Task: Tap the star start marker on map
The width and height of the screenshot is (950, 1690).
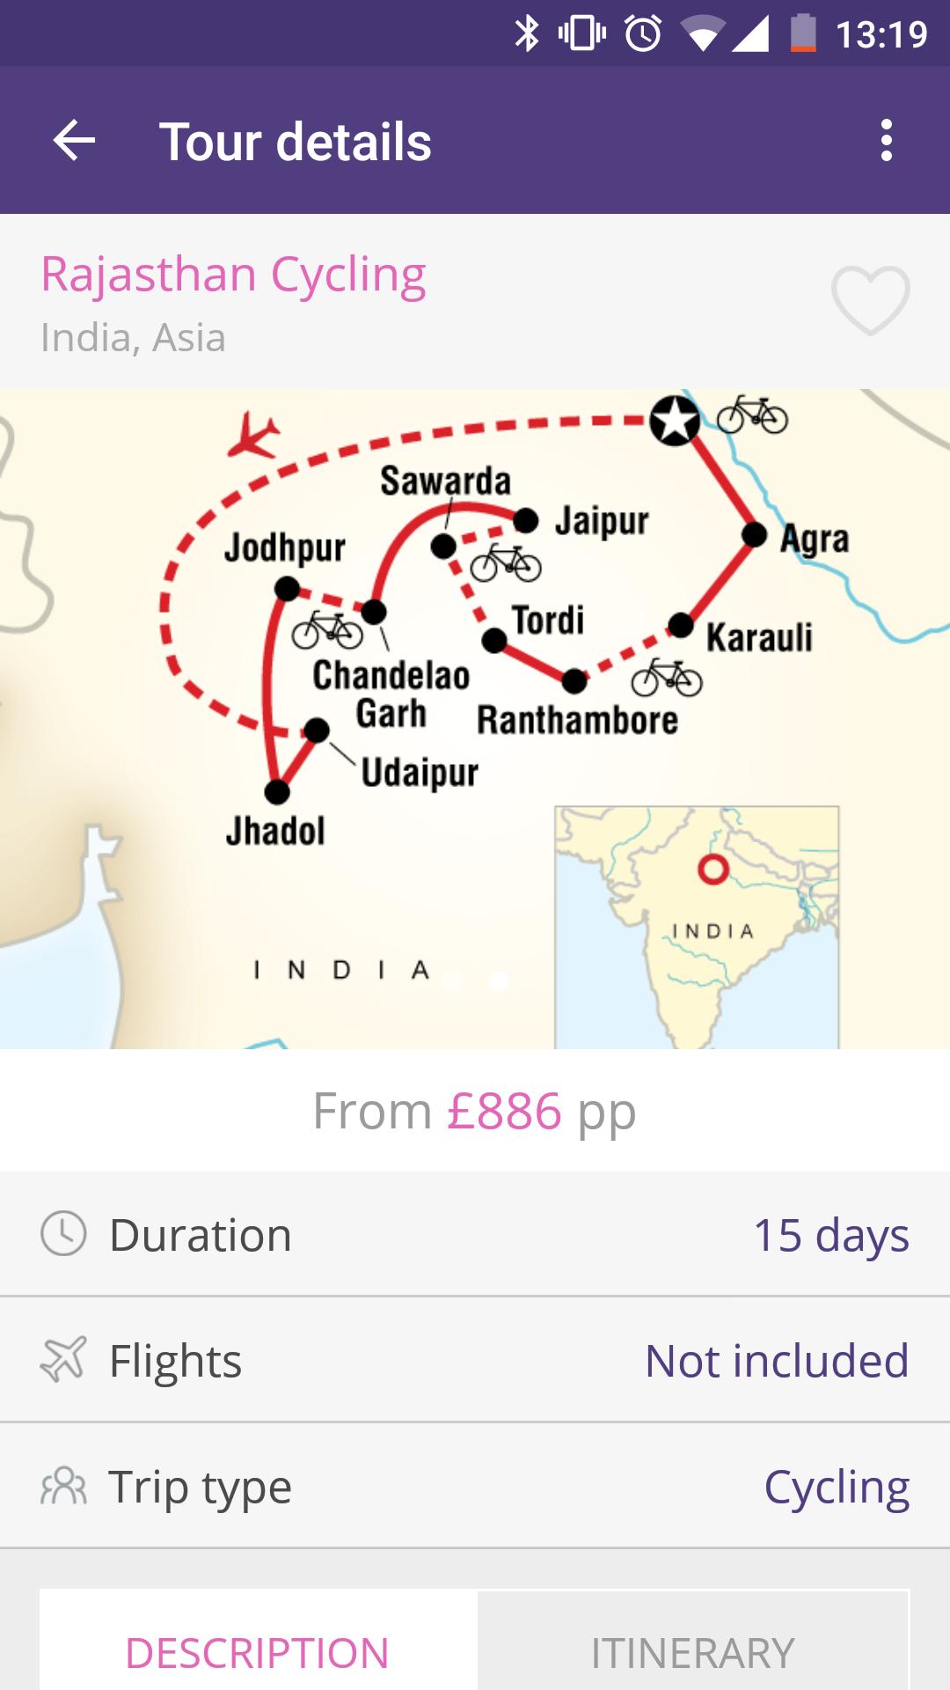Action: click(675, 421)
